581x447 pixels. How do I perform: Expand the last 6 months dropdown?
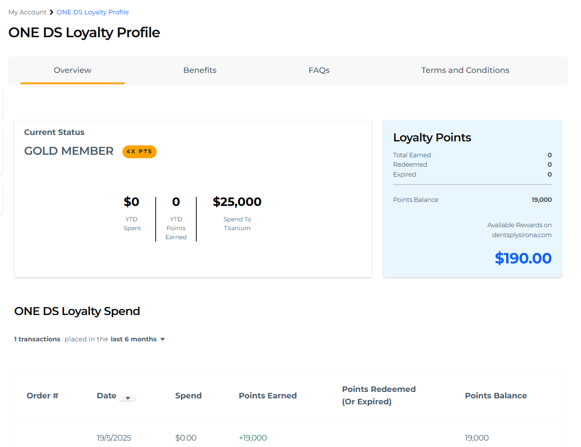point(134,339)
